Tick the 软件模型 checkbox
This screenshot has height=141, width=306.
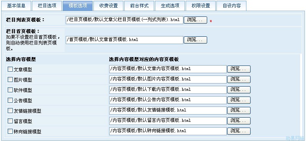click(10, 90)
